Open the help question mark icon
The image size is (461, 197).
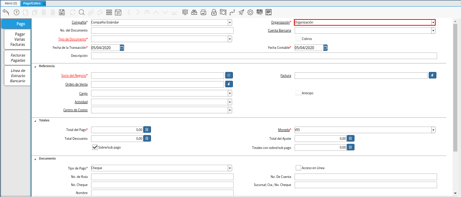pos(16,12)
